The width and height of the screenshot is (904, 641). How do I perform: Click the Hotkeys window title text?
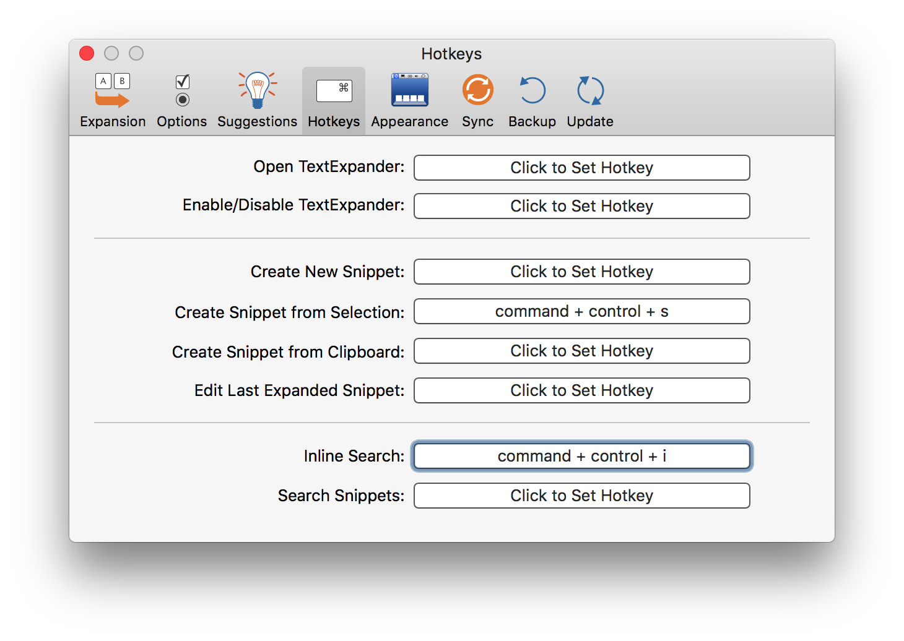pos(451,54)
